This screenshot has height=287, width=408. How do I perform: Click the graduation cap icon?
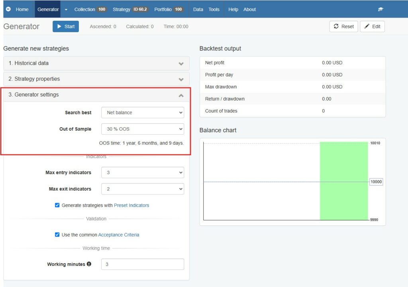381,9
